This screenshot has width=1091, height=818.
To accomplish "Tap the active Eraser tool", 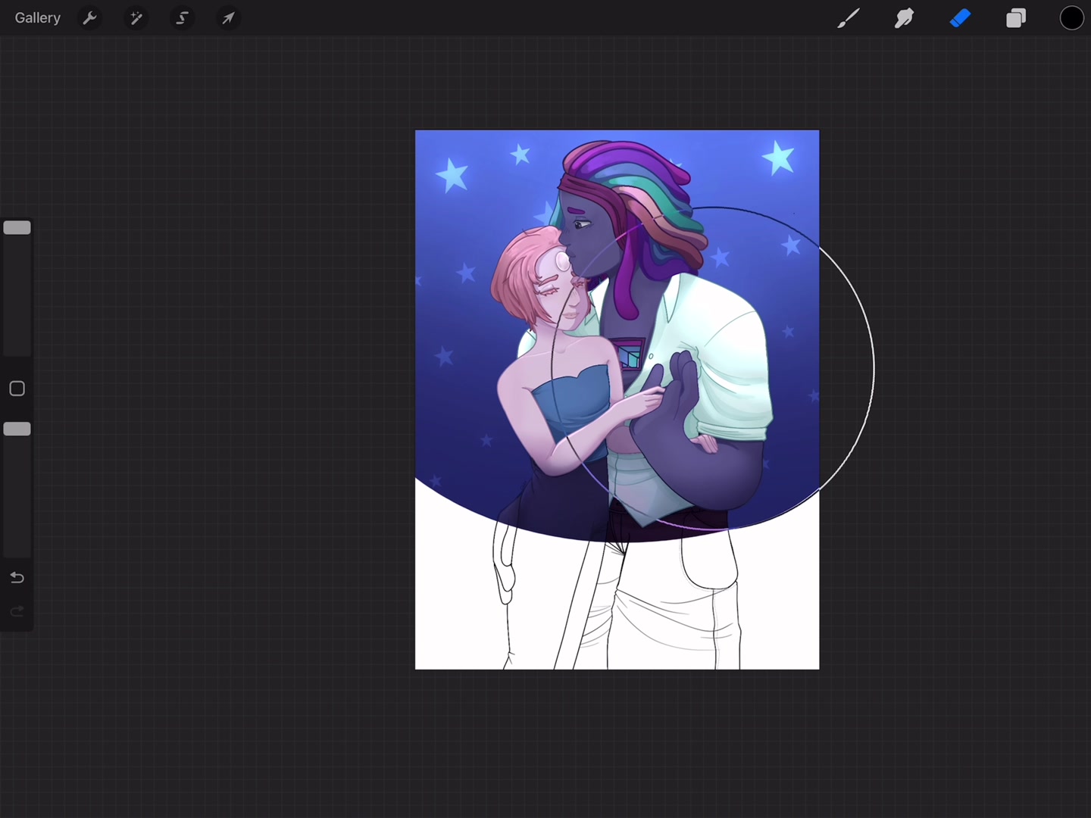I will point(960,18).
